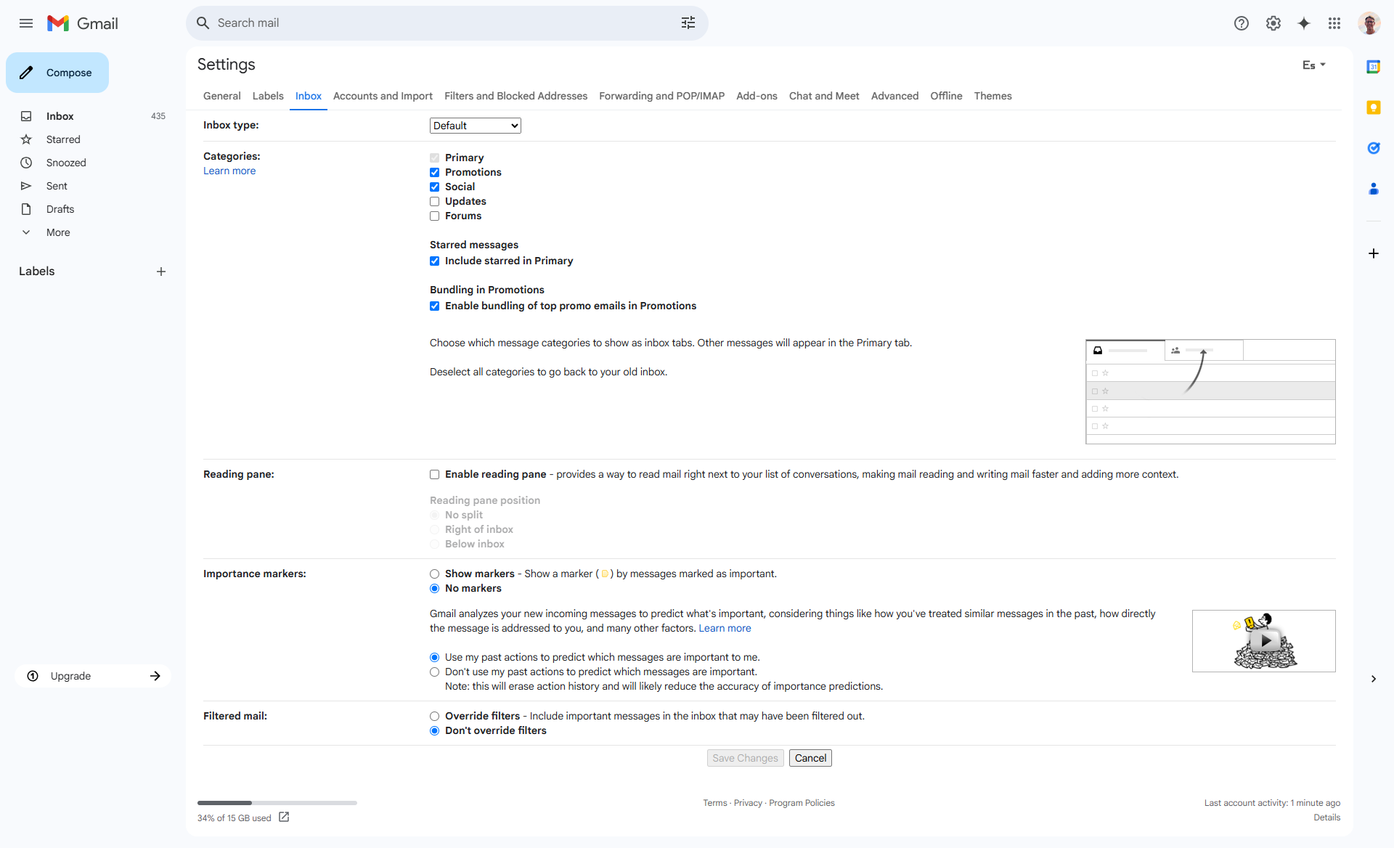Screen dimensions: 1394x848
Task: Open the settings gear icon
Action: click(x=1273, y=23)
